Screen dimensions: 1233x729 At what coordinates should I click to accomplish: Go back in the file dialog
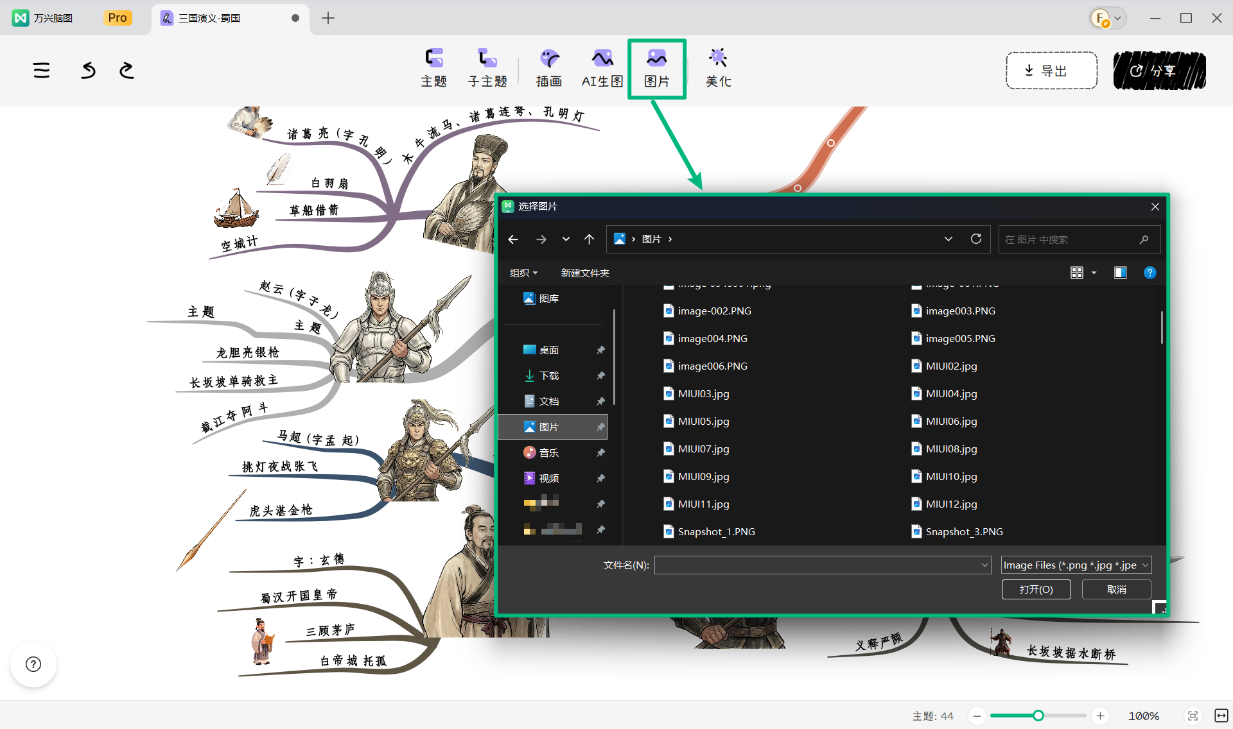tap(513, 239)
